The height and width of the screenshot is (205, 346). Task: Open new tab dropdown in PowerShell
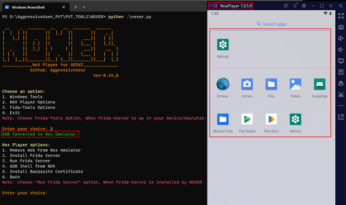(x=84, y=7)
